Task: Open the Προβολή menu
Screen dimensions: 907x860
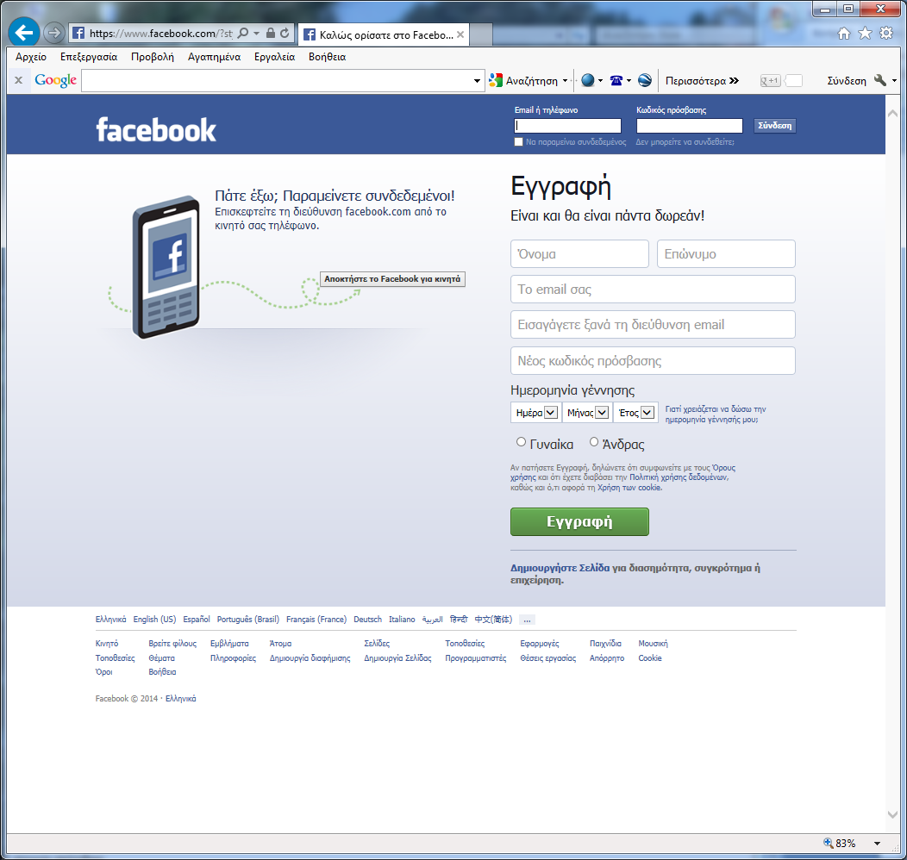Action: [152, 57]
